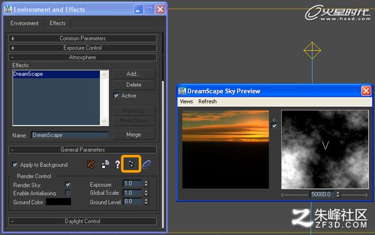The height and width of the screenshot is (235, 375).
Task: Select the yellow diamond light object in viewport
Action: [x=312, y=51]
